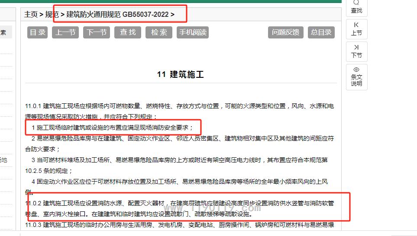Click the chapter heading 11 建筑施工
417x236 pixels.
180,74
